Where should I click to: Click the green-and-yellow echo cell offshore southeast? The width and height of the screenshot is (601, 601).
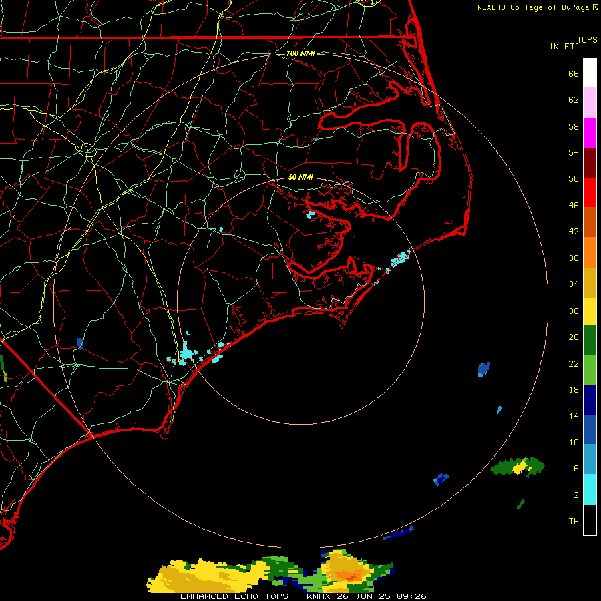[x=518, y=467]
